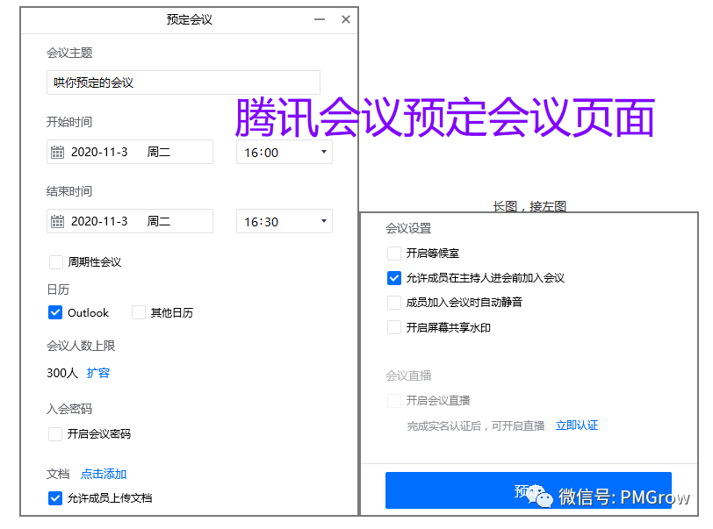Click the 扩容 link
The width and height of the screenshot is (713, 529).
coord(98,373)
